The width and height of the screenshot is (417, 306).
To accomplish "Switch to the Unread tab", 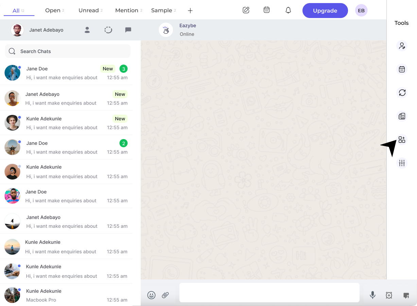I will click(88, 10).
